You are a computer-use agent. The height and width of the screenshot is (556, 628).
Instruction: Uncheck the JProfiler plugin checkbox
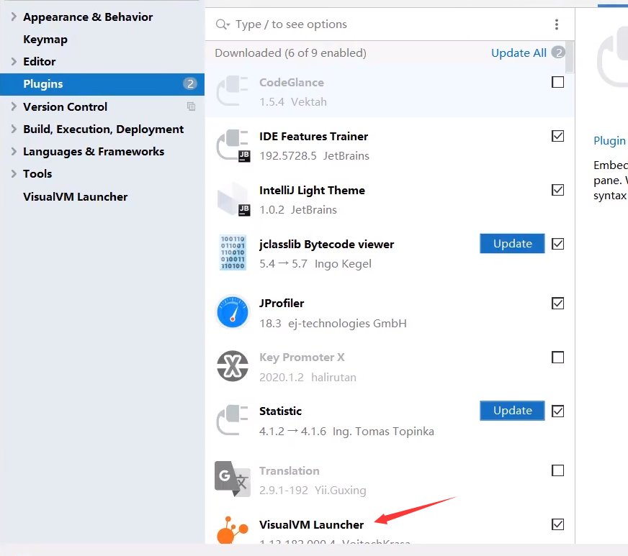click(557, 304)
